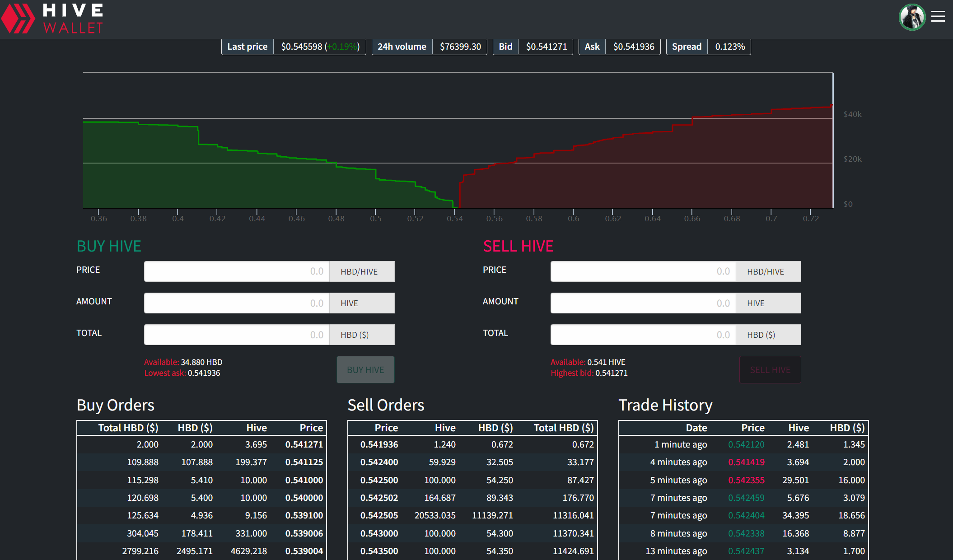
Task: Open the hamburger menu
Action: coord(938,17)
